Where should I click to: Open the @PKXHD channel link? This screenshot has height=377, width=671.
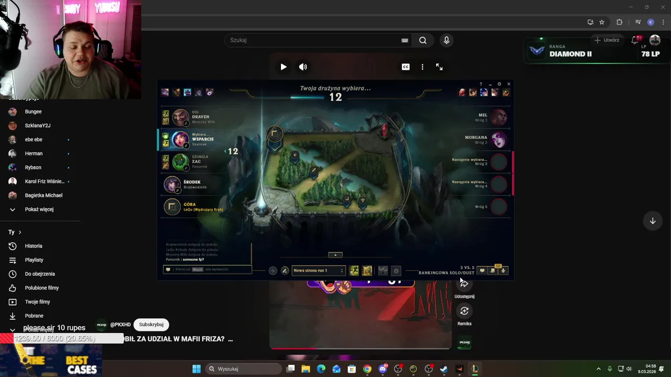click(120, 325)
